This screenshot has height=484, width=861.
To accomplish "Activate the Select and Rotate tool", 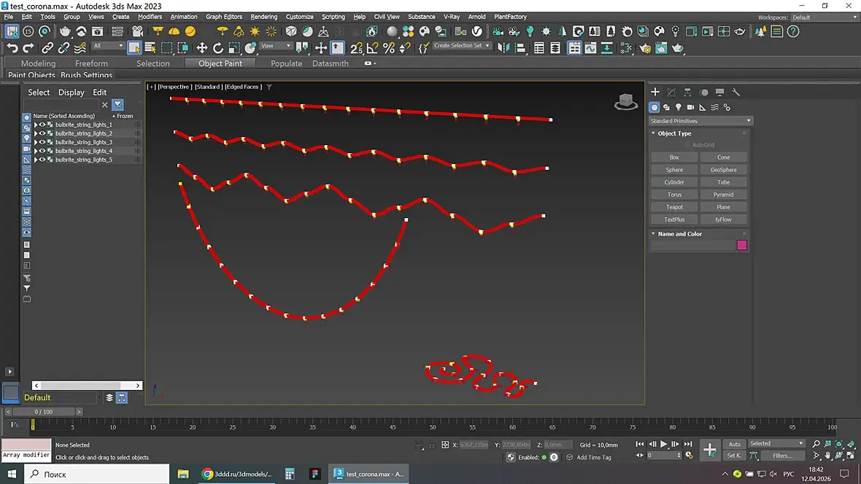I will tap(218, 48).
